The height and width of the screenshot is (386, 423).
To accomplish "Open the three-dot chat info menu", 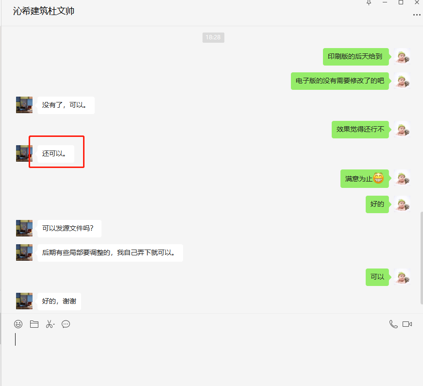I will tap(416, 15).
